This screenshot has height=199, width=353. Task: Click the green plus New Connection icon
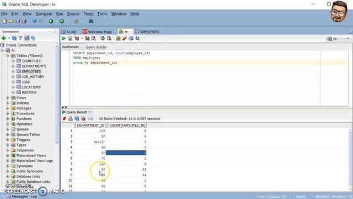tap(4, 38)
